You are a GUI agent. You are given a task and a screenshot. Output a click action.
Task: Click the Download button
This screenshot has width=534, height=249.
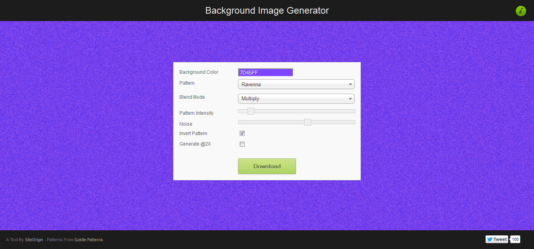[267, 166]
